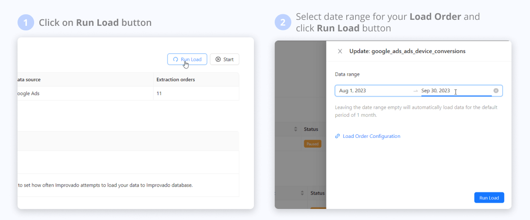Screen dimensions: 530x220
Task: Click the Extraction orders column header
Action: 175,79
